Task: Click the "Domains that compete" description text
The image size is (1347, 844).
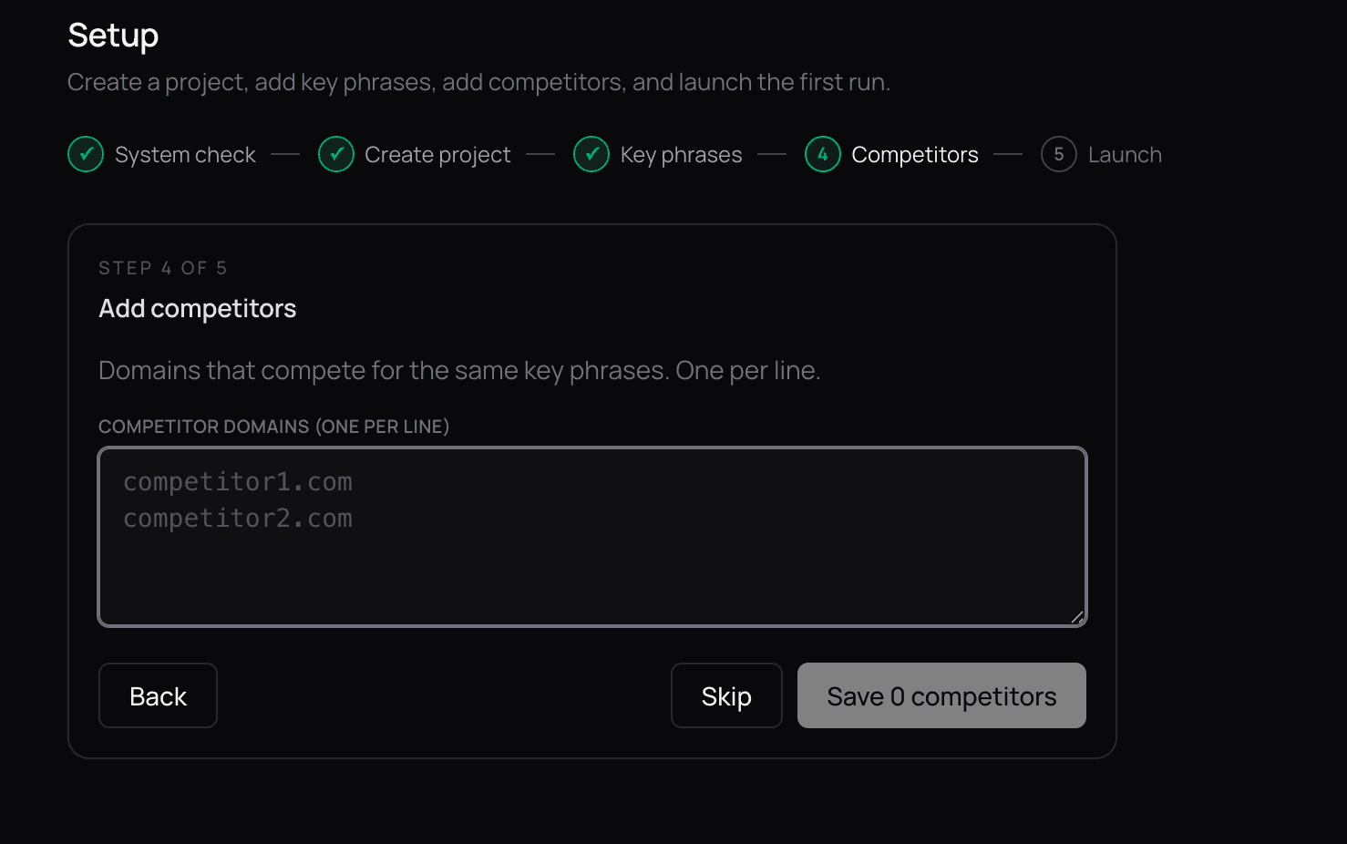Action: 459,371
